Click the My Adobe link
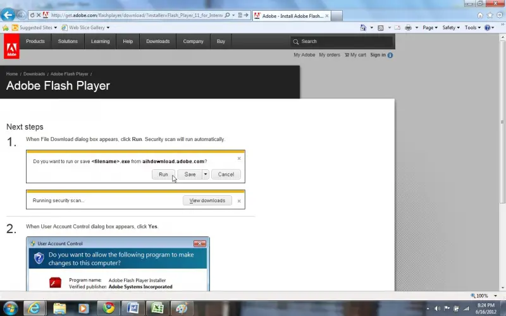Viewport: 506px width, 316px height. coord(304,55)
